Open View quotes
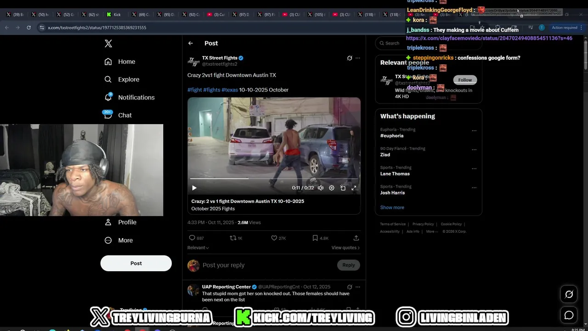The image size is (588, 331). click(345, 248)
